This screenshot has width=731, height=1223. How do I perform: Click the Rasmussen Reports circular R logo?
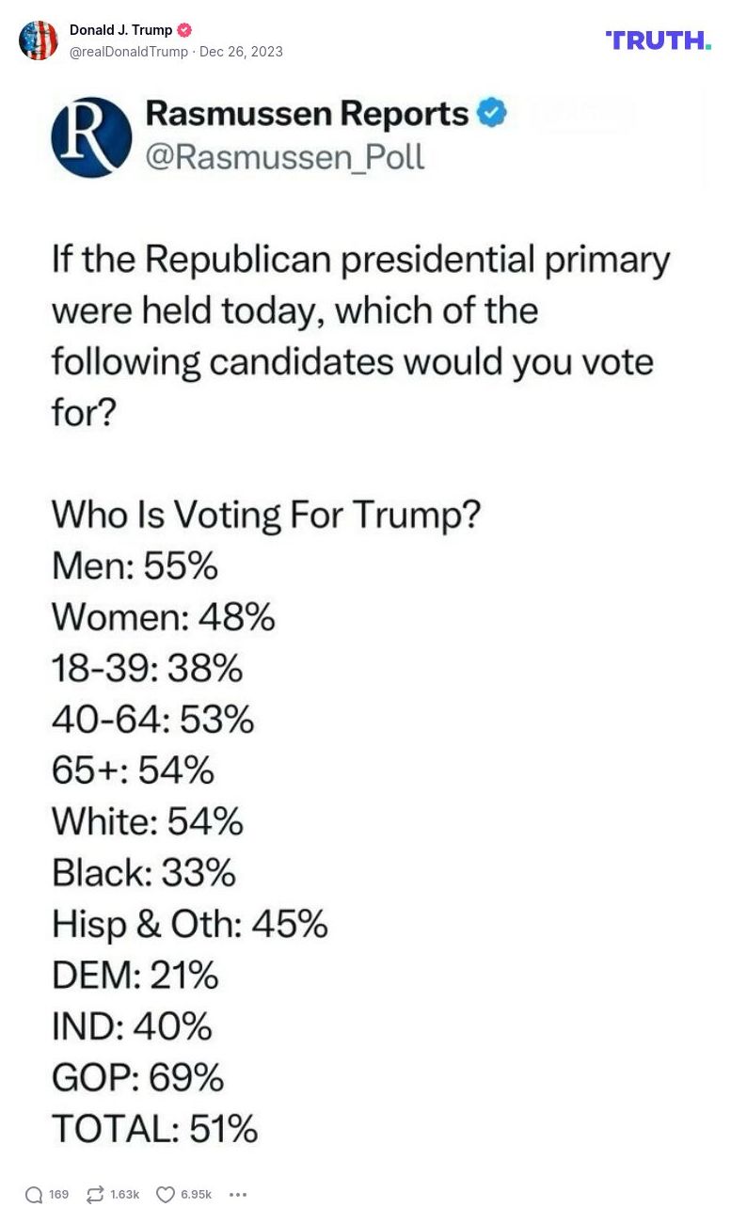point(90,136)
